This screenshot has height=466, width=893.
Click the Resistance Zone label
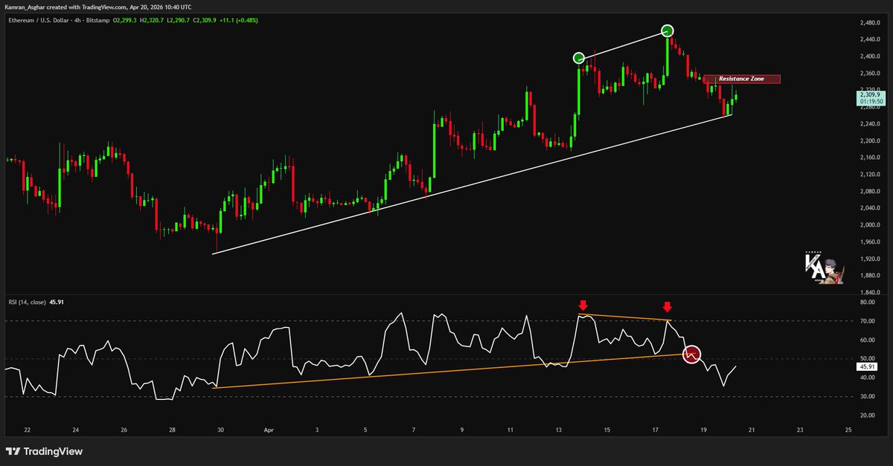click(741, 79)
